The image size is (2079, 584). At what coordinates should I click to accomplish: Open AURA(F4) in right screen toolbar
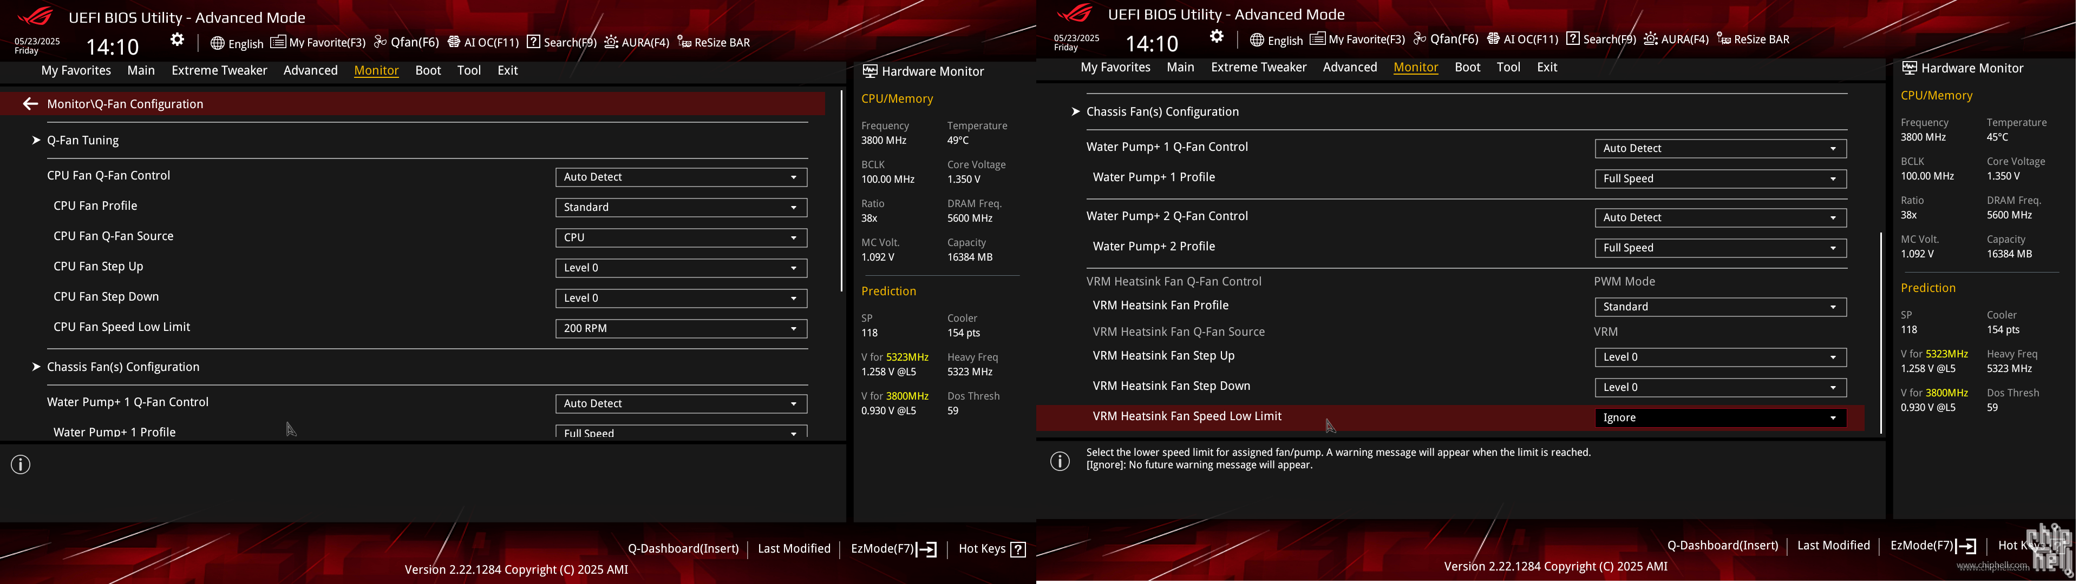pos(1676,39)
